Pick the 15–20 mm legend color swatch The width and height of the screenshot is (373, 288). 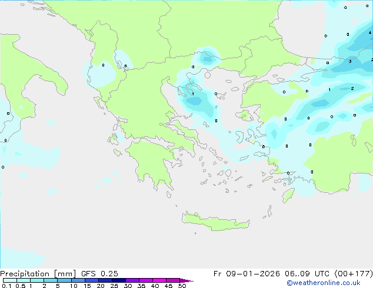(91, 280)
